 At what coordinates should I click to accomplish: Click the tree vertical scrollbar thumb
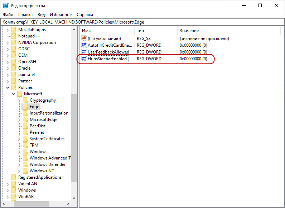[74, 138]
